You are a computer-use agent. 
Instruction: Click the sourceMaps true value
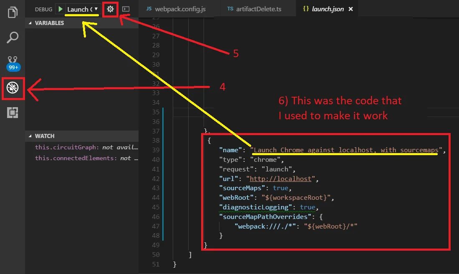[x=281, y=188]
